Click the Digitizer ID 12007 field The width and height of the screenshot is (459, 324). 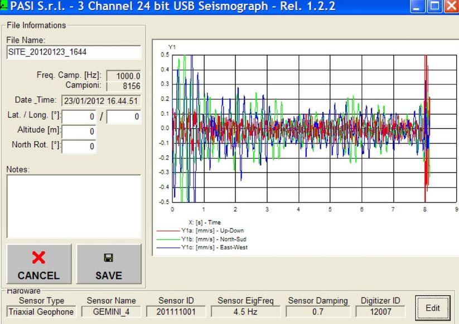pos(380,312)
